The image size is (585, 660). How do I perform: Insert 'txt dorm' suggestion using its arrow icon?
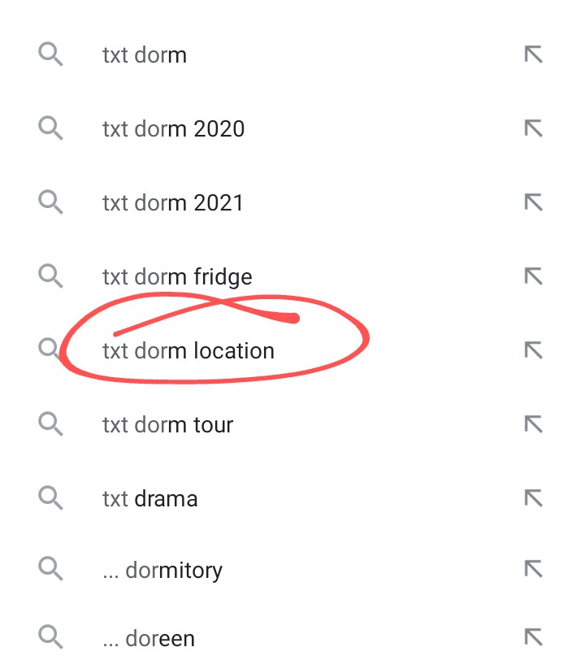coord(534,54)
